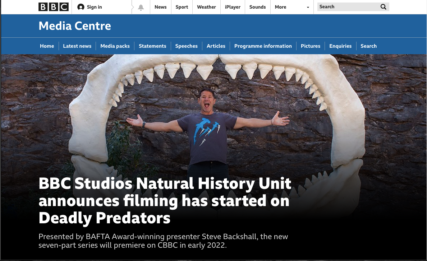Viewport: 427px width, 261px height.
Task: Open notifications bell icon
Action: pos(141,7)
